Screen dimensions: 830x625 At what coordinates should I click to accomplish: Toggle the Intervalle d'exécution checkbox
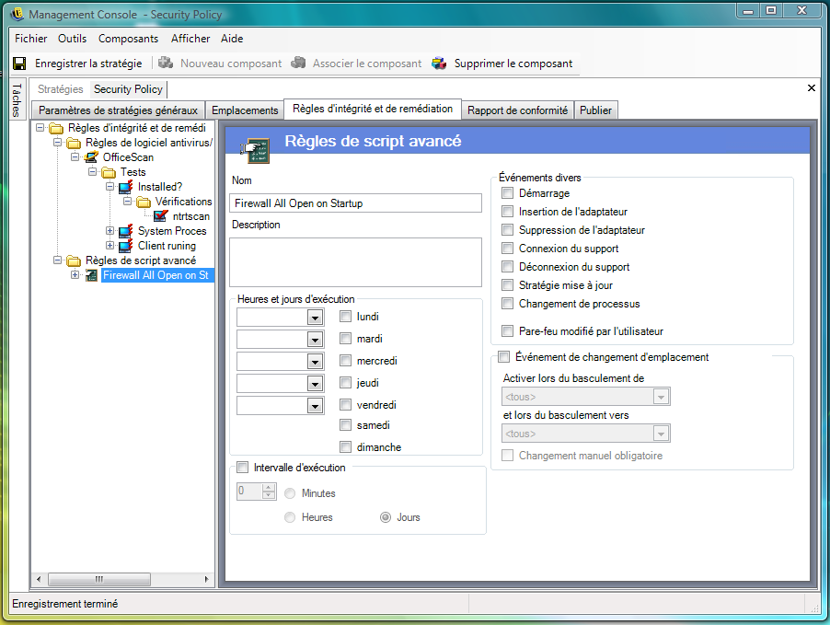point(243,468)
